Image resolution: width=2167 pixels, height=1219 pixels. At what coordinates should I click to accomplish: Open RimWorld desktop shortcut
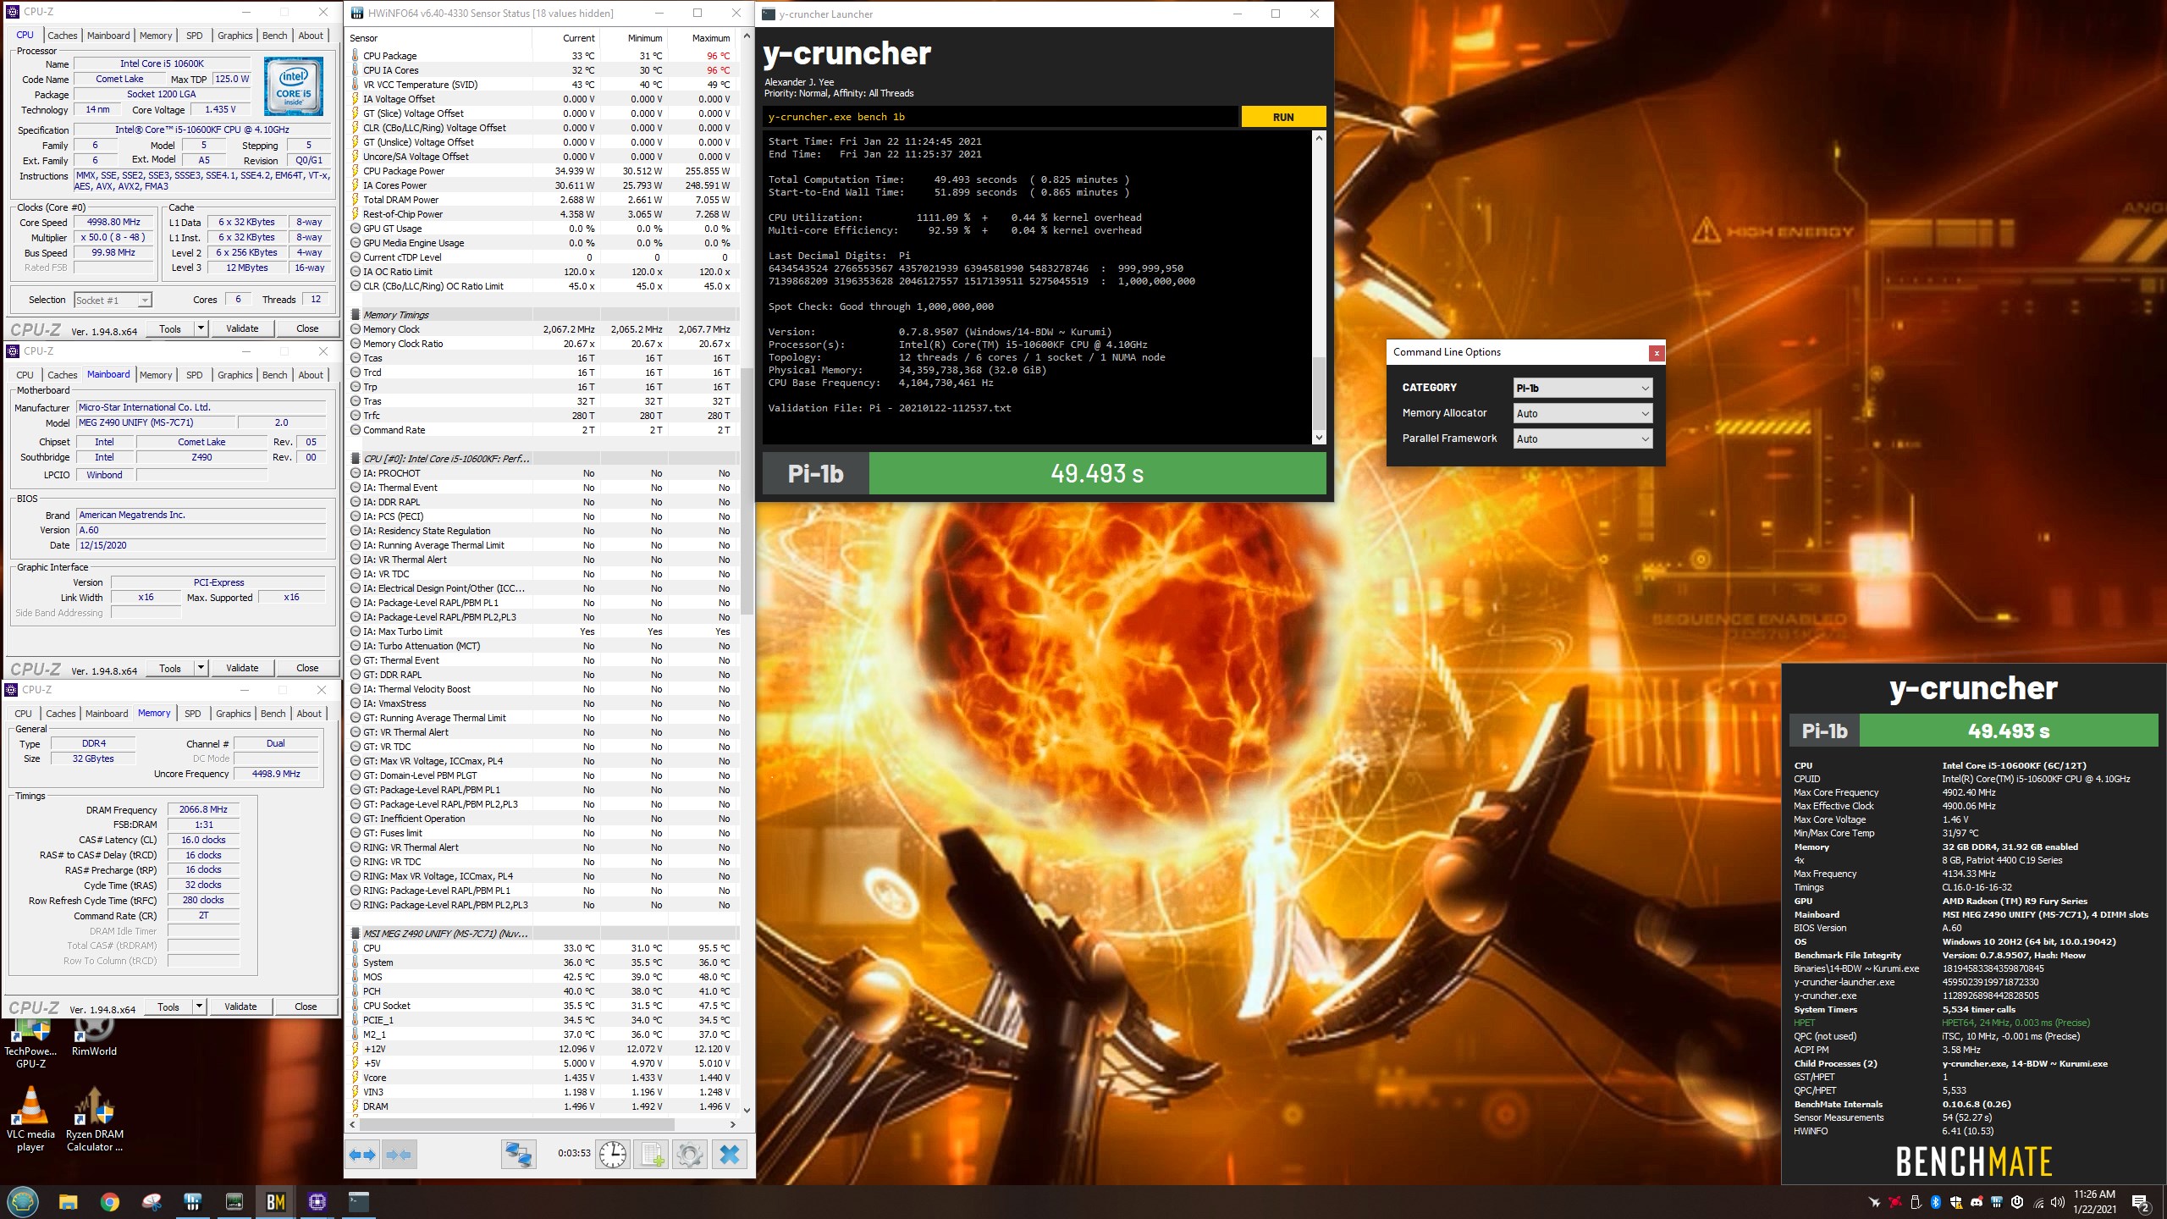tap(94, 1036)
